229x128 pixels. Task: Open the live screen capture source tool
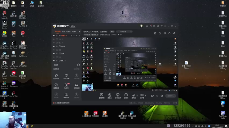[102, 96]
